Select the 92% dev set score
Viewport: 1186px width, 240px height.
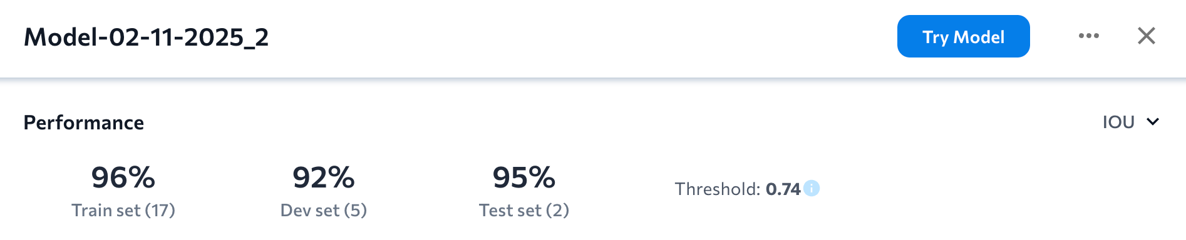pyautogui.click(x=324, y=177)
